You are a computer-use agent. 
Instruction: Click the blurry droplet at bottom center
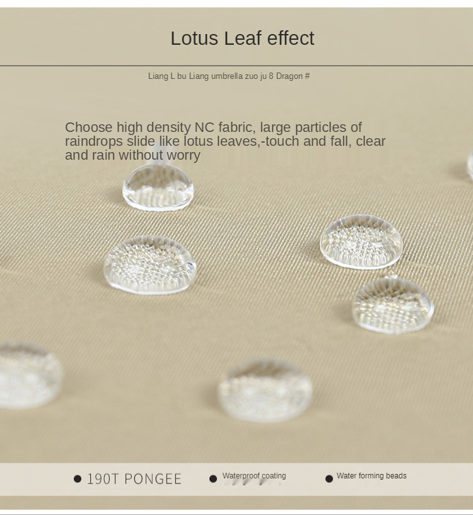265,390
